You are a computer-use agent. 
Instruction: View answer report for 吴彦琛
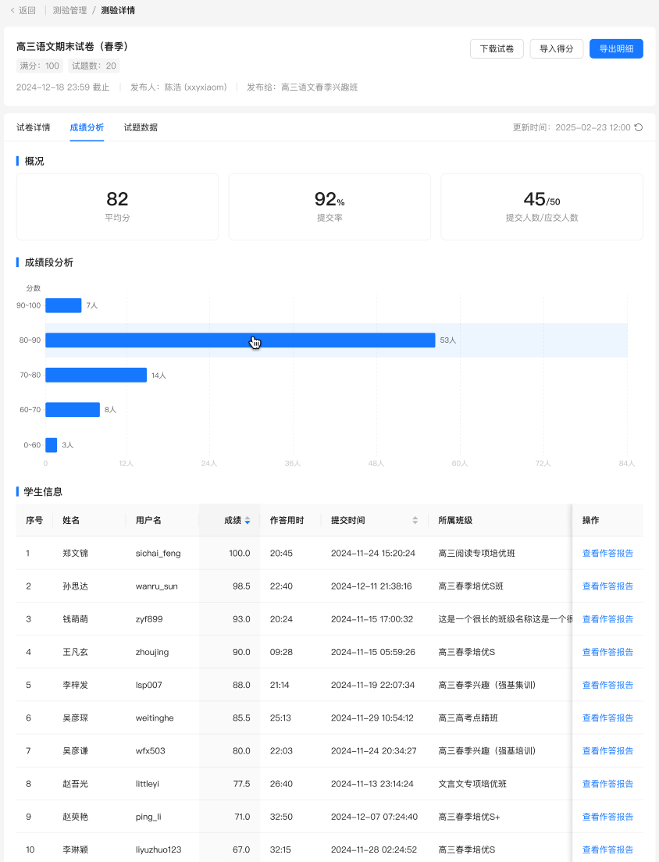click(607, 718)
